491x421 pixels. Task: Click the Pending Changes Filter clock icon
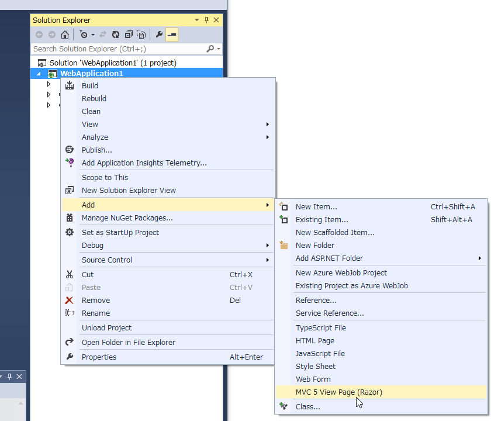(84, 34)
